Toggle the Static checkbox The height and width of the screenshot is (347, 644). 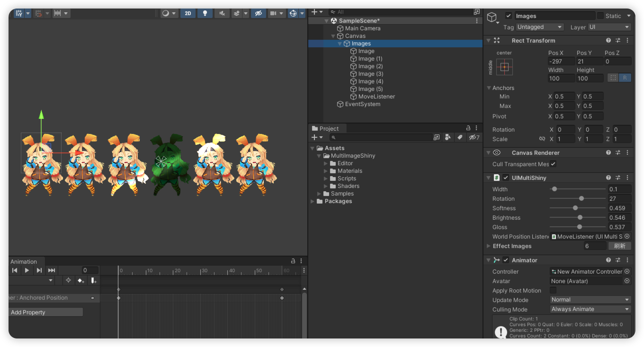click(600, 16)
